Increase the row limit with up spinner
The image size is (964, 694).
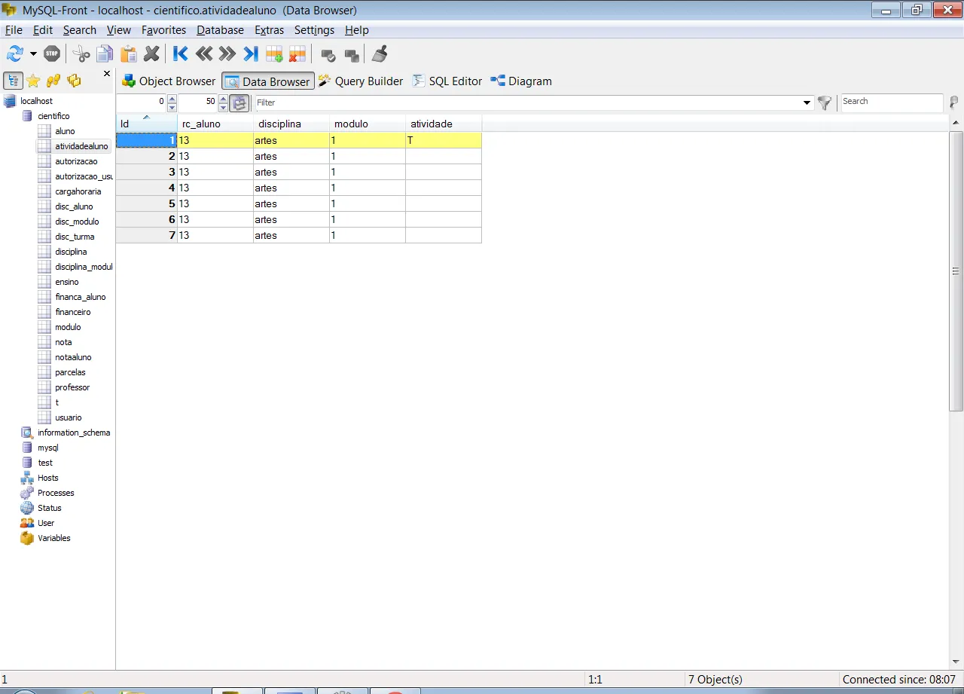click(x=223, y=99)
